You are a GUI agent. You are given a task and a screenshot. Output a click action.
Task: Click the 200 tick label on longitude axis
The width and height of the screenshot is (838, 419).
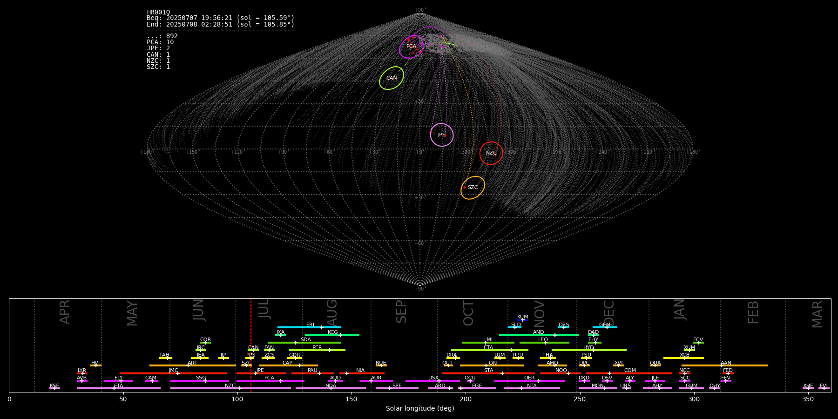click(x=466, y=399)
